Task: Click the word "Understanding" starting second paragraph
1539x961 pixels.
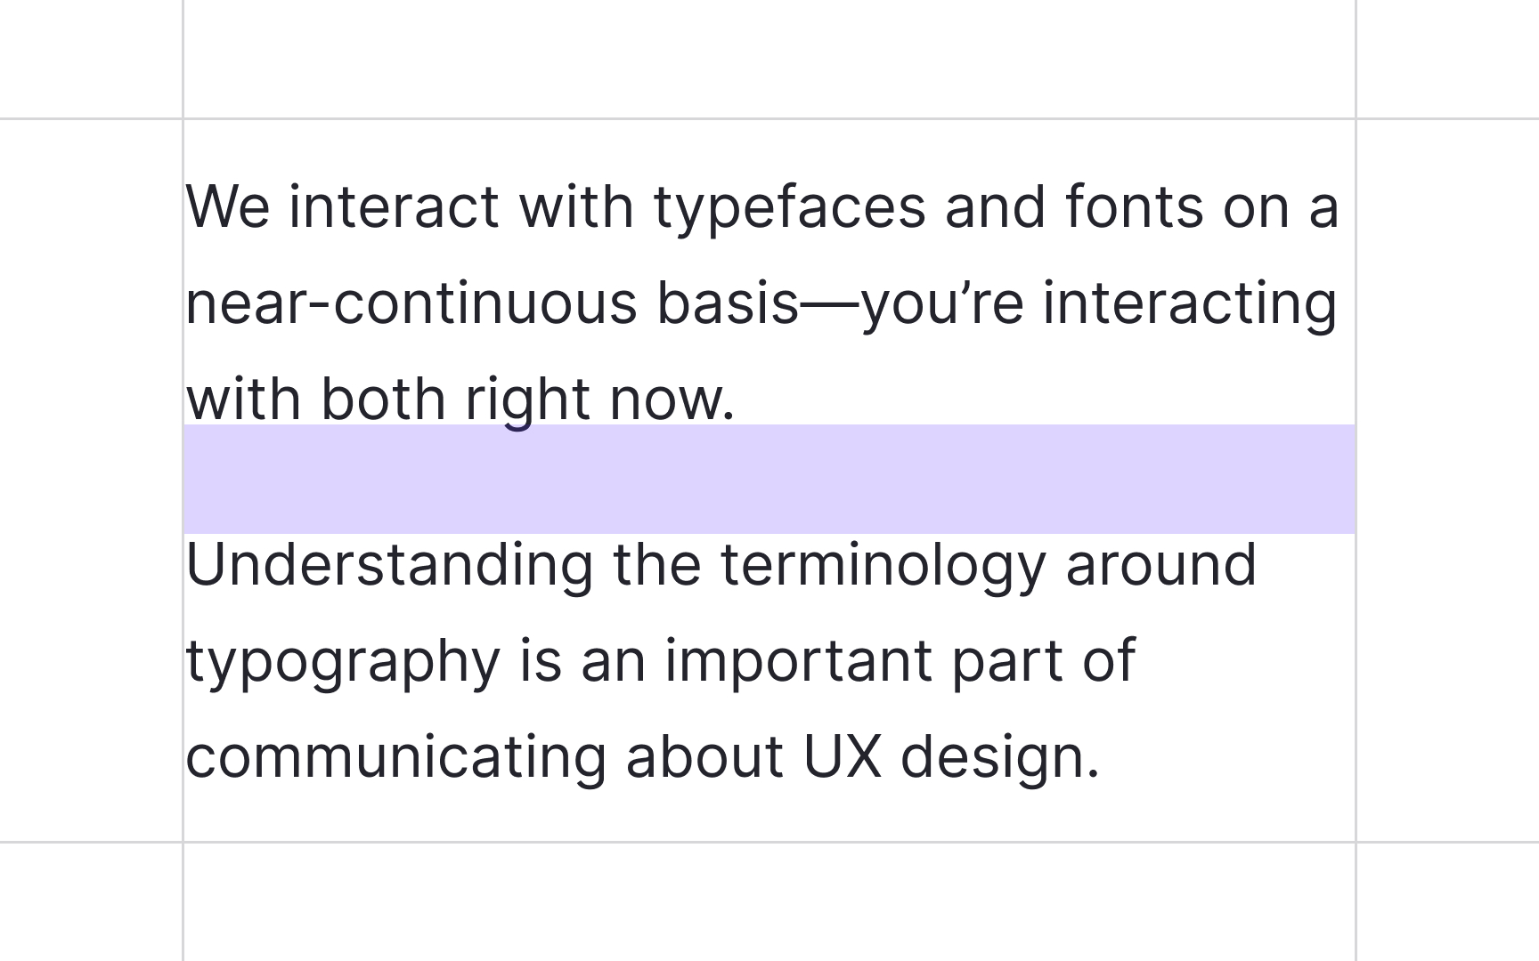Action: pyautogui.click(x=390, y=564)
